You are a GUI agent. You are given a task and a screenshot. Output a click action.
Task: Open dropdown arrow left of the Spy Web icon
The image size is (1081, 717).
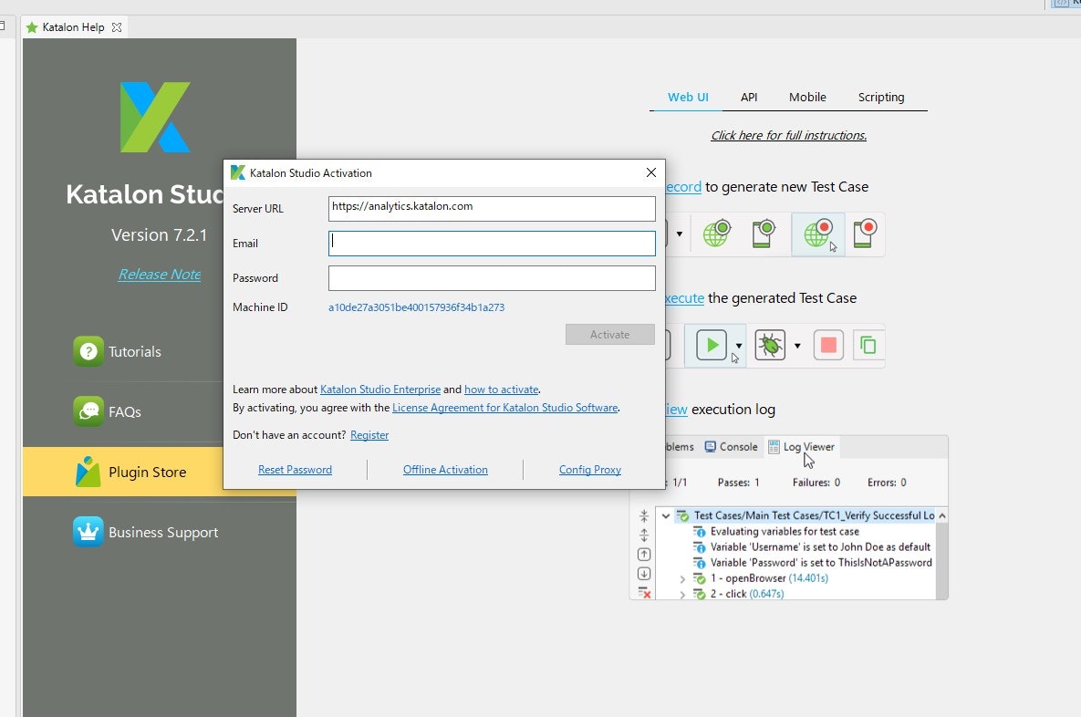coord(679,234)
